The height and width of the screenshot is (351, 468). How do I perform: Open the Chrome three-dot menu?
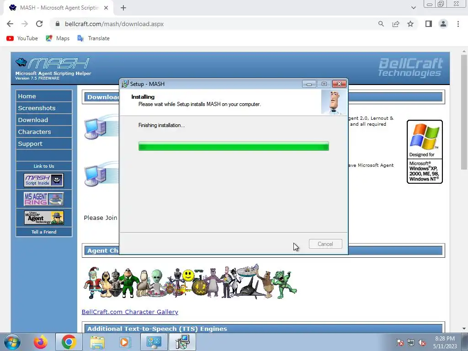(458, 24)
